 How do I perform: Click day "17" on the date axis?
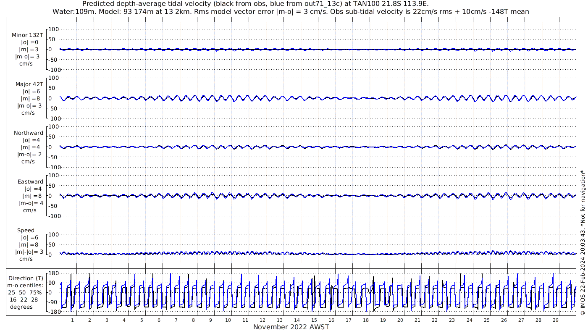point(349,320)
